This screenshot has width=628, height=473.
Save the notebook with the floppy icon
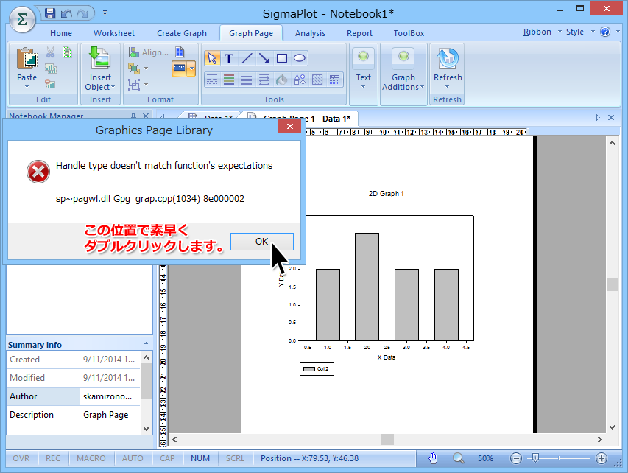click(x=50, y=13)
